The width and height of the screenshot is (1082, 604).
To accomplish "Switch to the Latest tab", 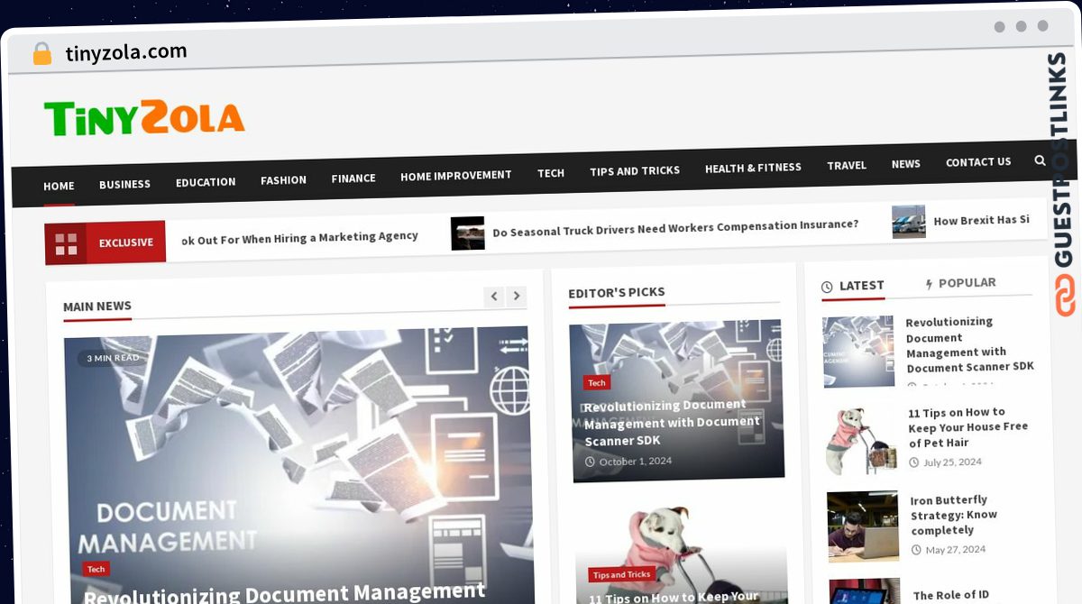I will (x=853, y=287).
